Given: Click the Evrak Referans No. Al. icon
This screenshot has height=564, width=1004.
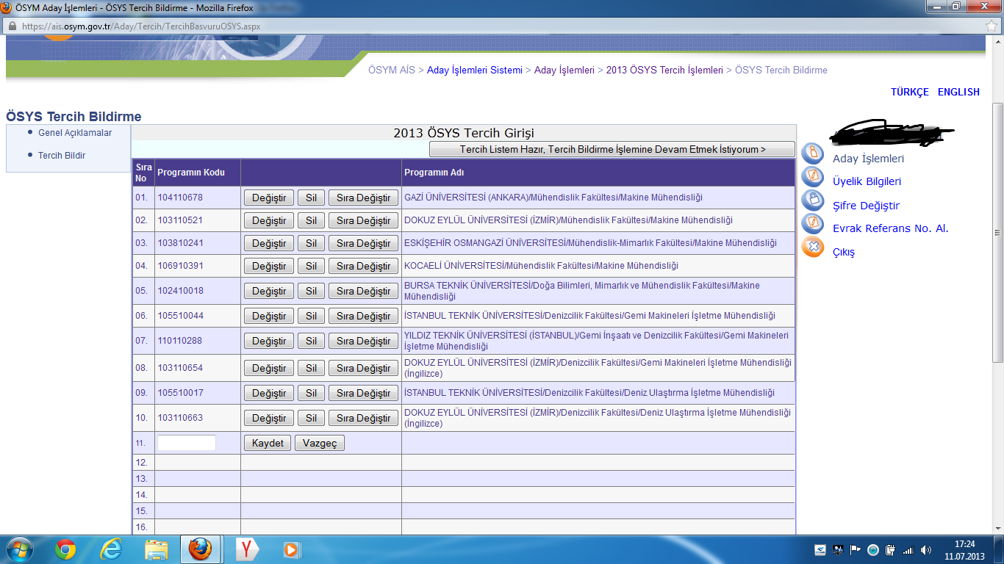Looking at the screenshot, I should pos(812,223).
